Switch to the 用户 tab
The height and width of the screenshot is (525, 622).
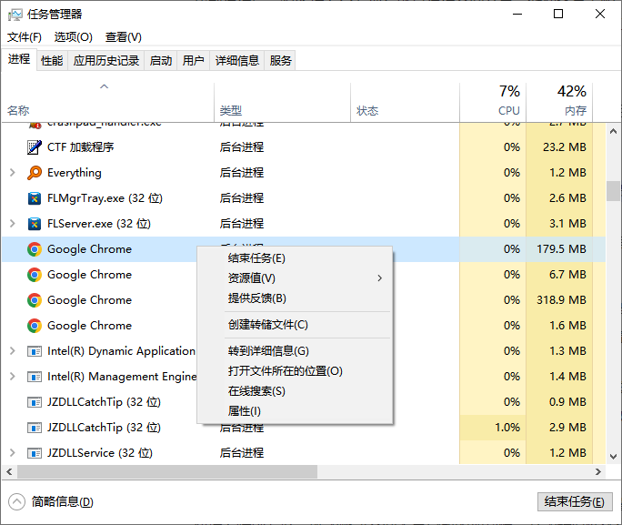[194, 61]
